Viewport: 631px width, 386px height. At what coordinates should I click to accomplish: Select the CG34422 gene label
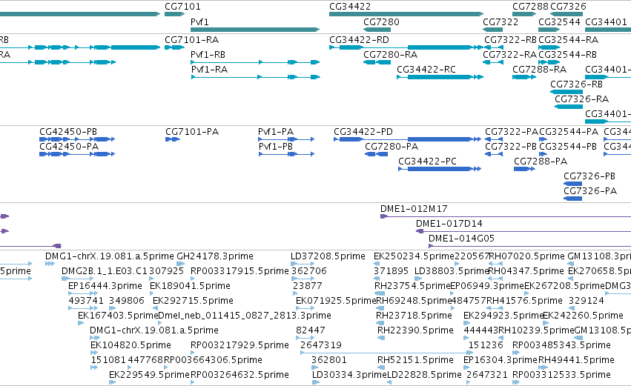(x=350, y=7)
